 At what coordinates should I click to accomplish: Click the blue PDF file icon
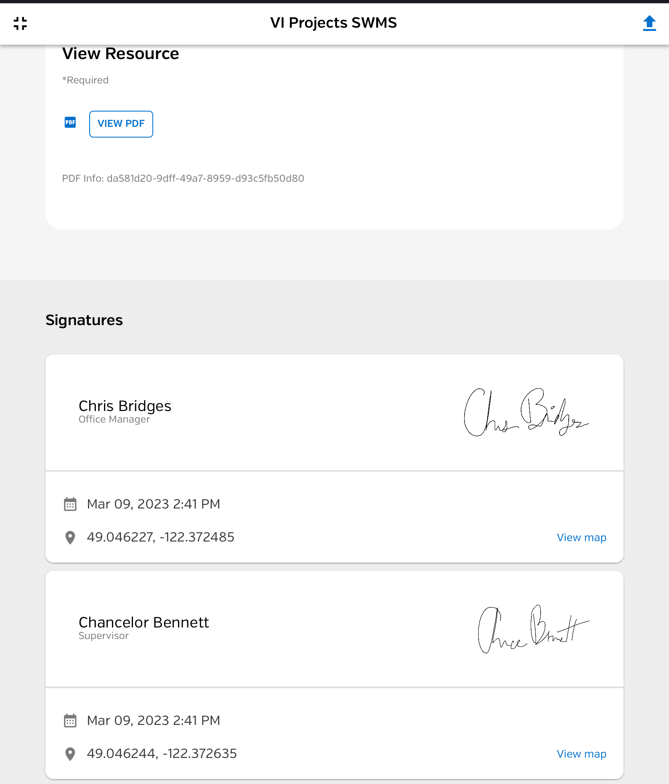[70, 122]
